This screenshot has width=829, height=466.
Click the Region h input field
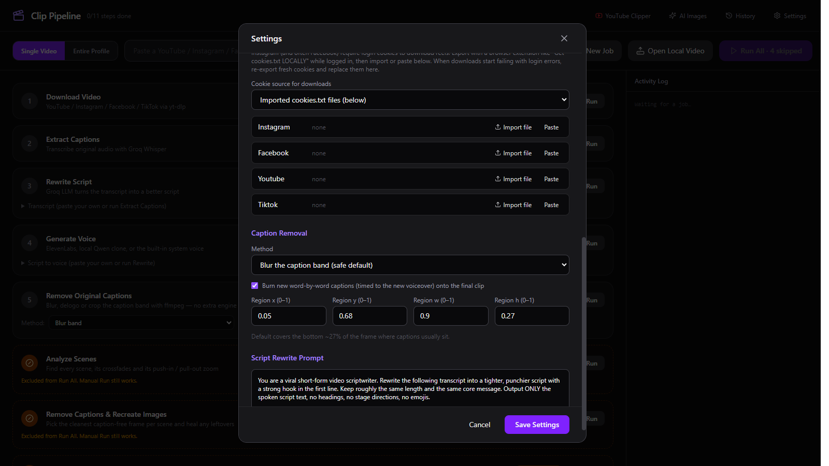[x=532, y=316]
